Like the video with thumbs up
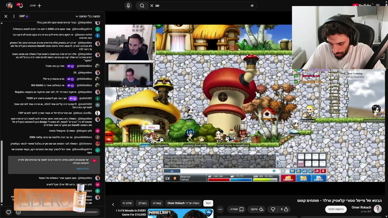The height and width of the screenshot is (218, 388). coord(284,209)
